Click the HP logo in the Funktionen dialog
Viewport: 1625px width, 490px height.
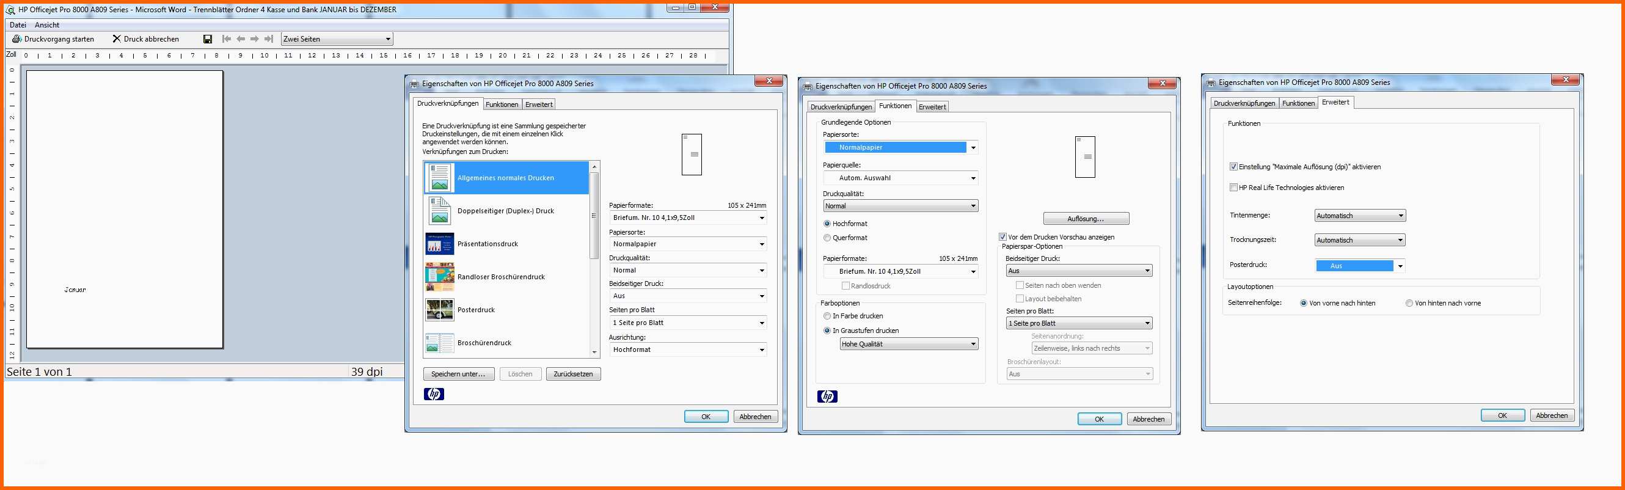point(828,397)
